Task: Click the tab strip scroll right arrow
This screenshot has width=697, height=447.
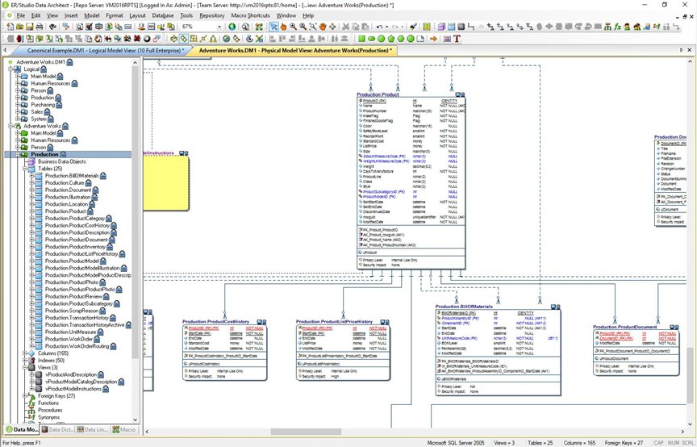Action: [x=682, y=50]
